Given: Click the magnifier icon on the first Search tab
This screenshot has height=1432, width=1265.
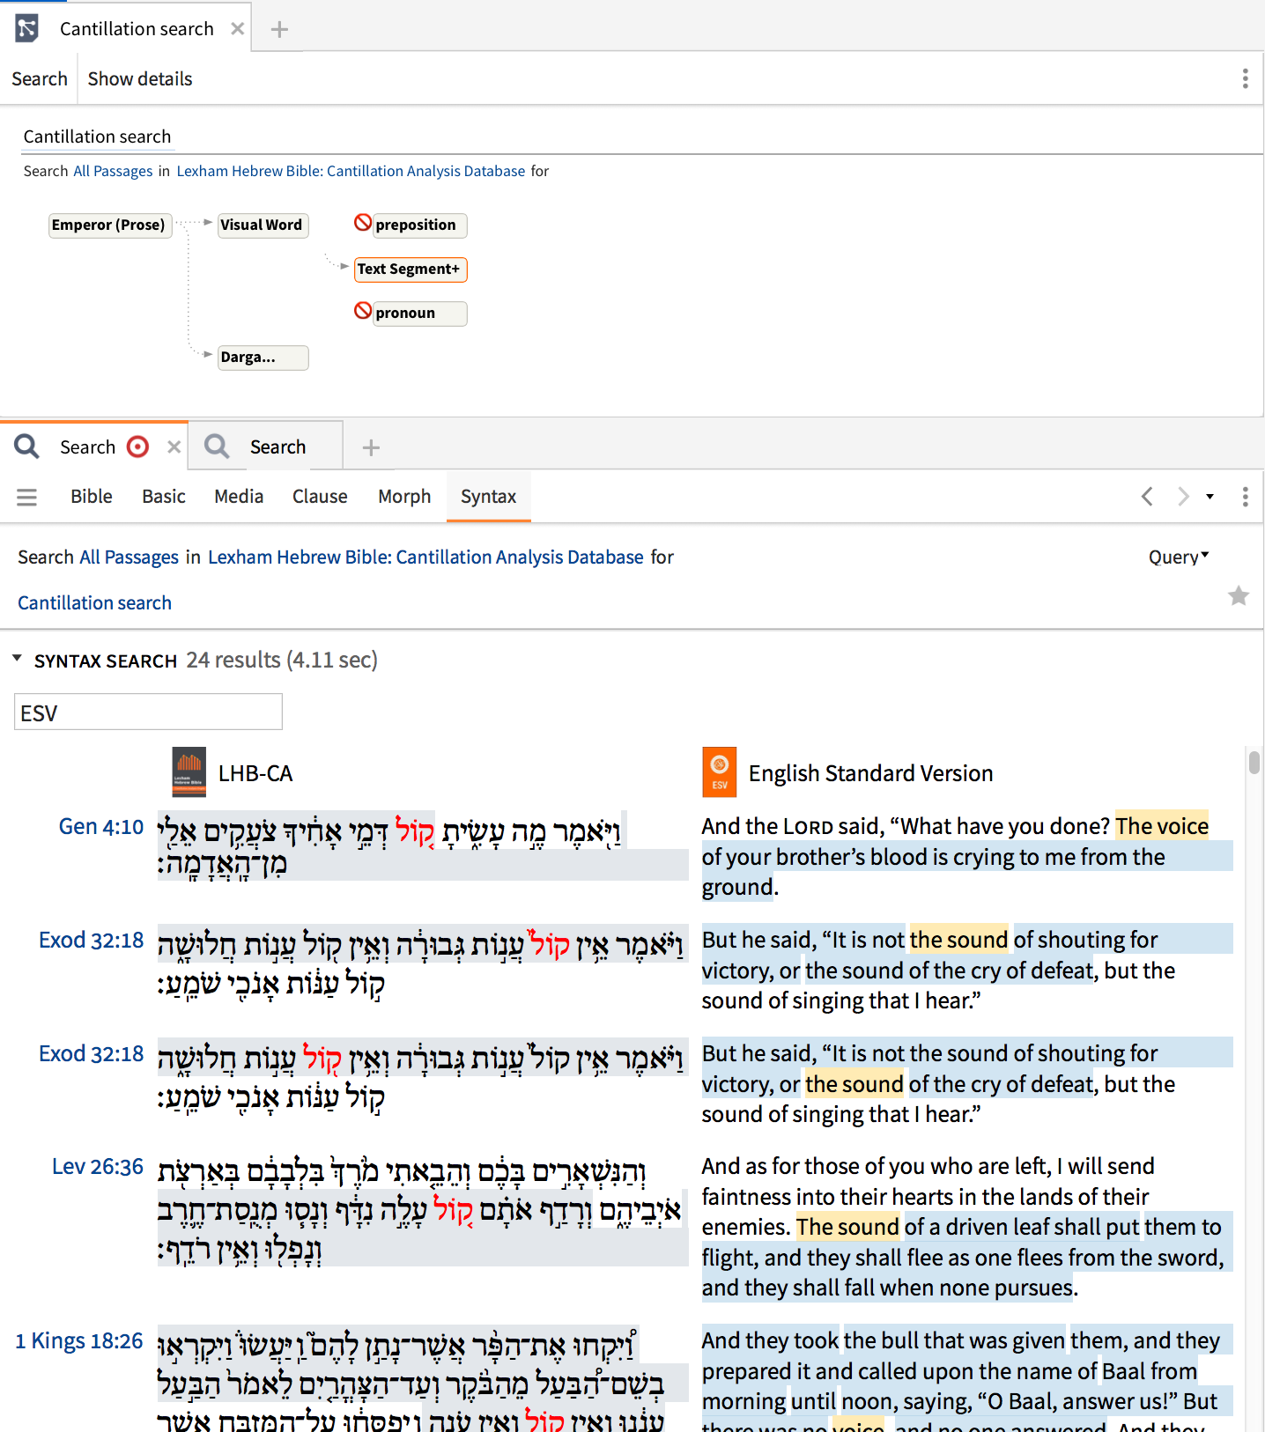Looking at the screenshot, I should pyautogui.click(x=27, y=447).
